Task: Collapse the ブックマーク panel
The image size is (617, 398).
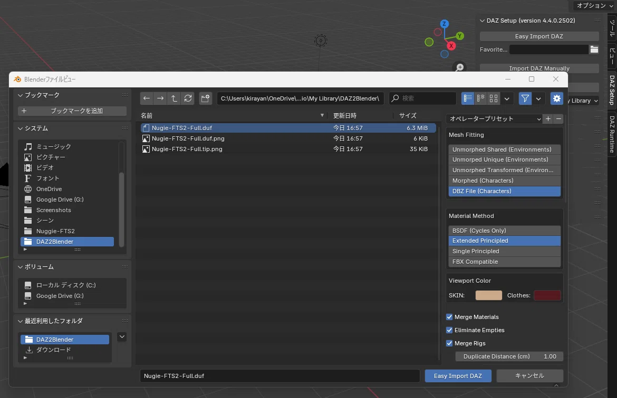Action: tap(21, 95)
